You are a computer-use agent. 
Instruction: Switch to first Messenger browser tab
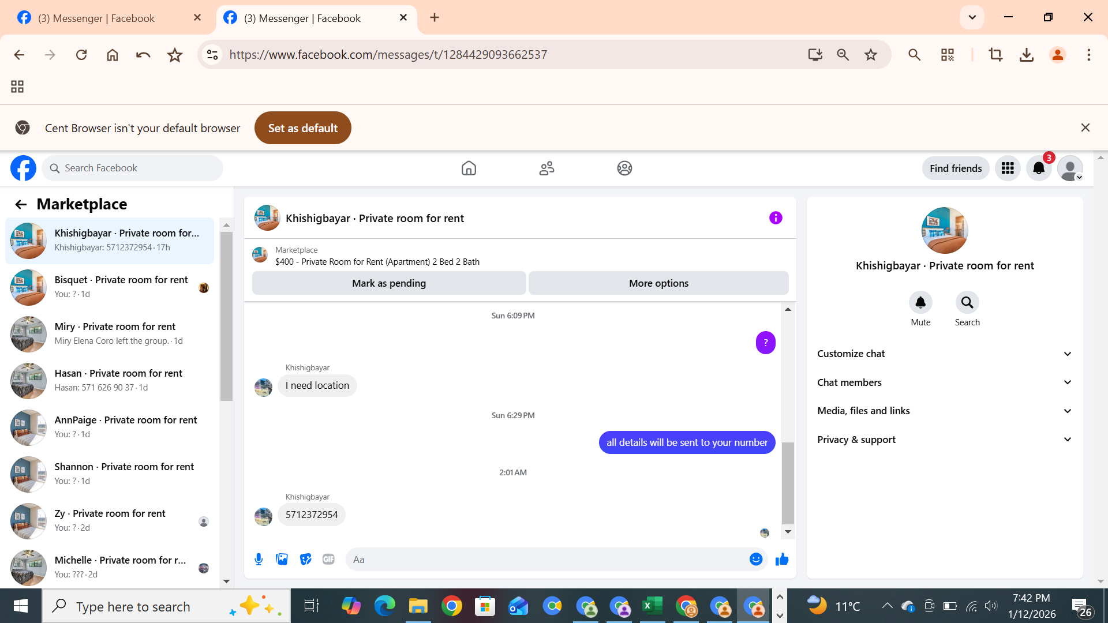tap(97, 18)
